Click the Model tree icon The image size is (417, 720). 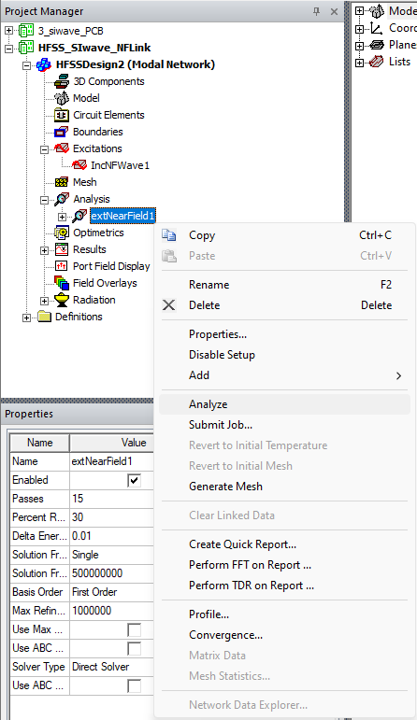(x=62, y=98)
